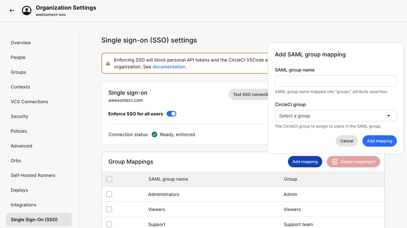Image resolution: width=407 pixels, height=228 pixels.
Task: Click the Support team group cell
Action: 298,224
